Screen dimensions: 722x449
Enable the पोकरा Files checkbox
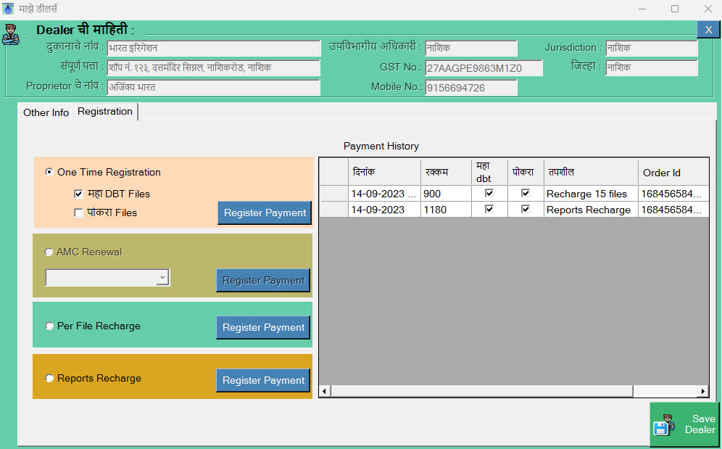(78, 213)
